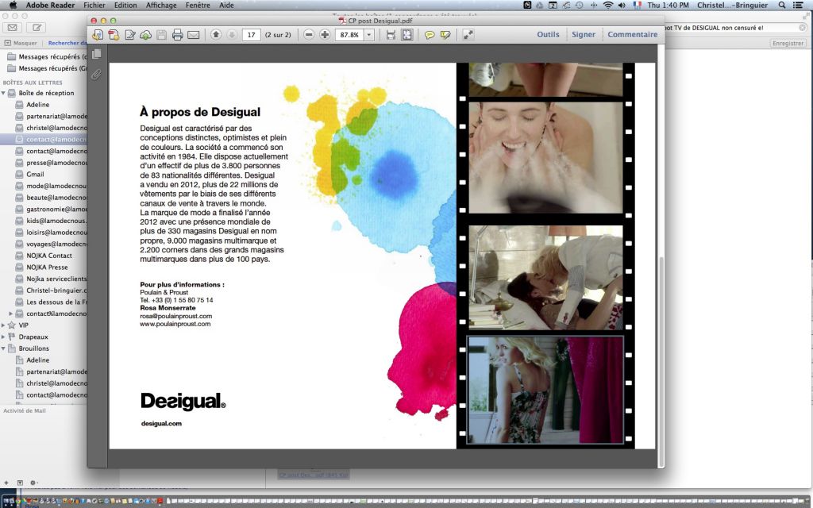
Task: Go to previous page with up arrow
Action: click(x=216, y=35)
